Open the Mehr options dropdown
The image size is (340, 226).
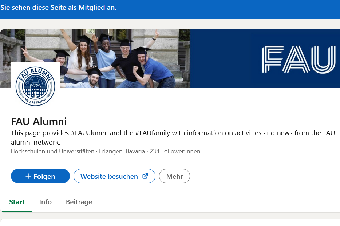coord(174,176)
